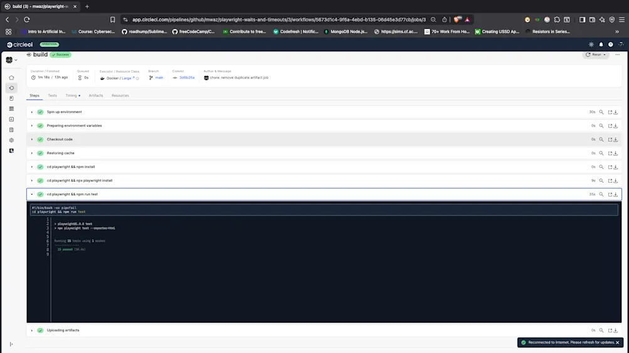Image resolution: width=629 pixels, height=353 pixels.
Task: Select the build (3) browser tab
Action: coord(40,6)
